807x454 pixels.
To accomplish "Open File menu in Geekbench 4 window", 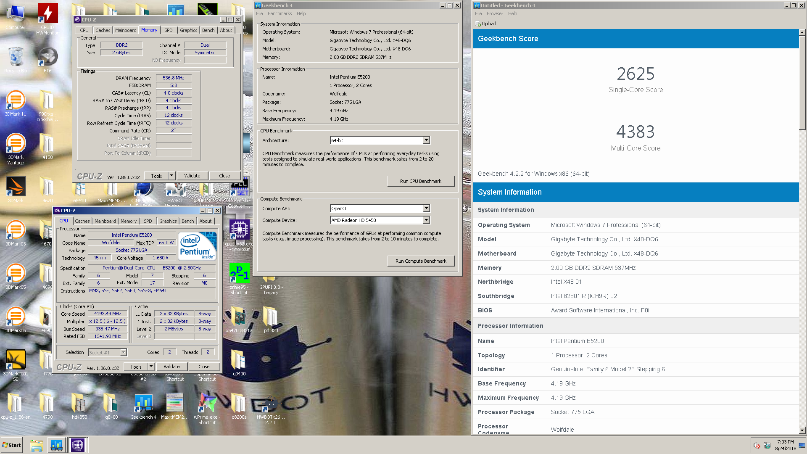I will coord(259,13).
